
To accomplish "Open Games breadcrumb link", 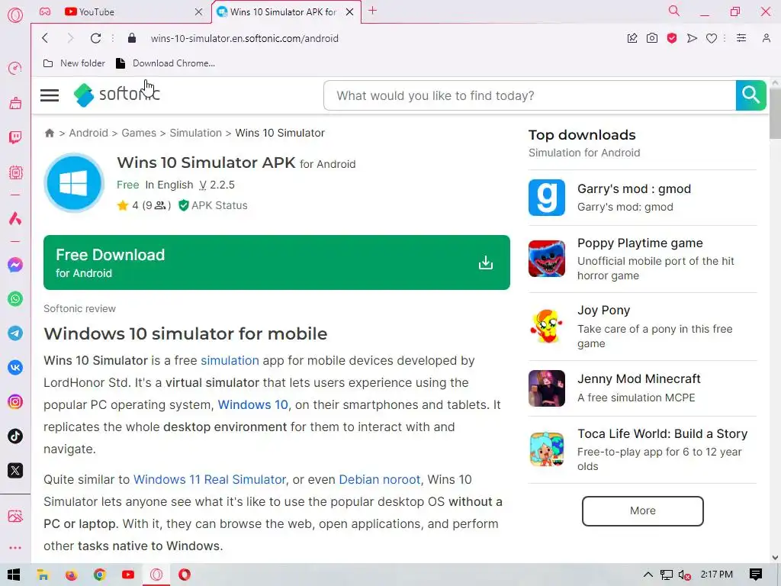I will pyautogui.click(x=139, y=133).
